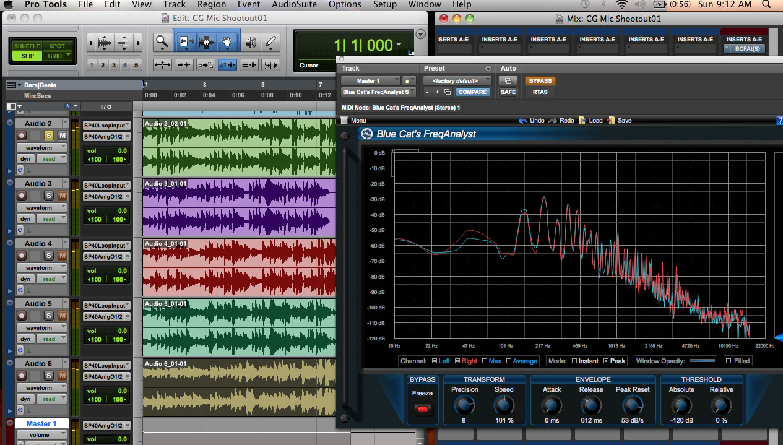Viewport: 783px width, 445px height.
Task: Click the Load preset folder icon
Action: (583, 121)
